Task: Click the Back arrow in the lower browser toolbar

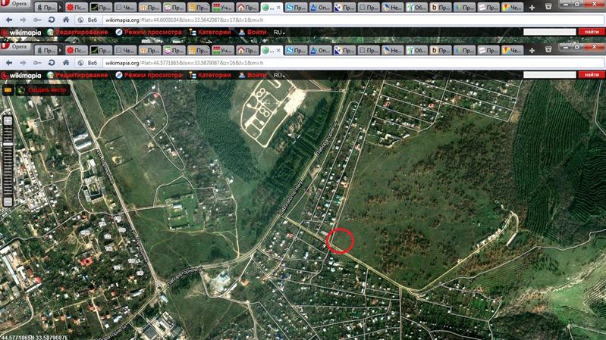Action: point(8,62)
